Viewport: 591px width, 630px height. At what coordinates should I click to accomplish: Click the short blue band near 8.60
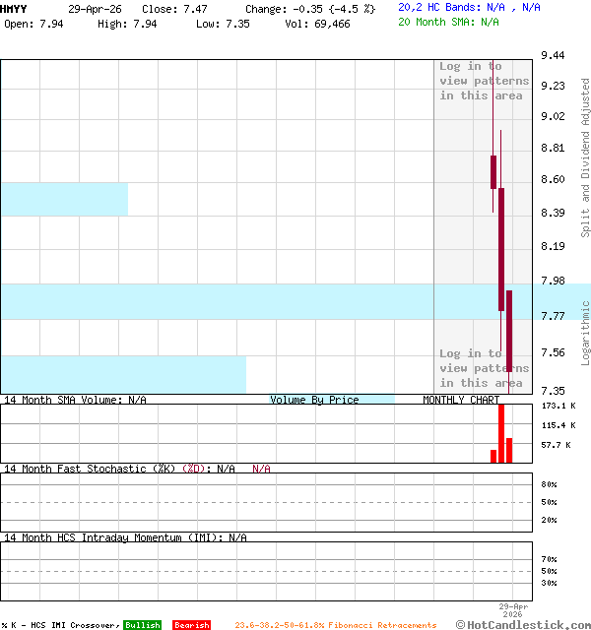point(64,199)
